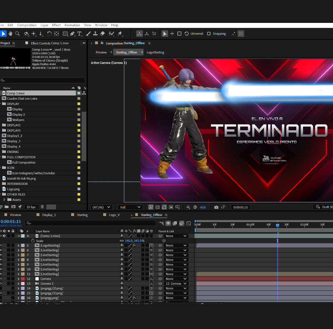The image size is (333, 329).
Task: Click the label color swatch of Camera layer 12
Action: point(23,279)
